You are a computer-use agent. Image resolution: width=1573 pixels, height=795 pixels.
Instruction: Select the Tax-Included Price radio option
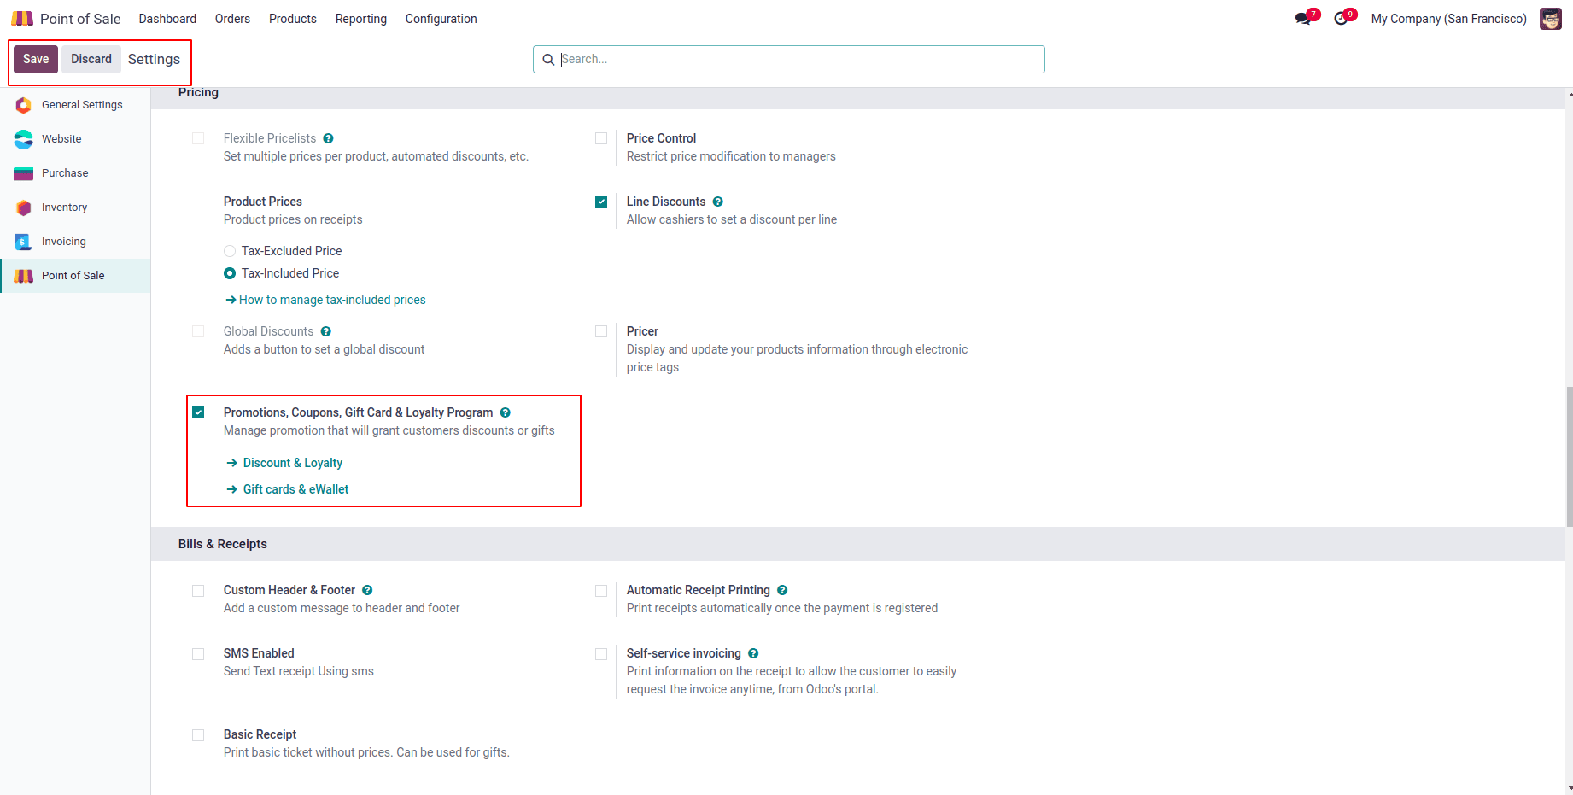230,273
